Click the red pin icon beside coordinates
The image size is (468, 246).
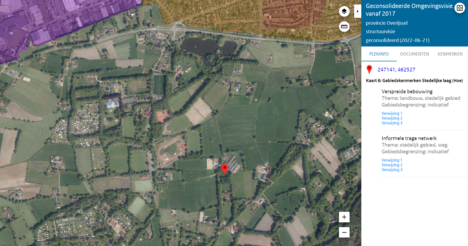369,69
